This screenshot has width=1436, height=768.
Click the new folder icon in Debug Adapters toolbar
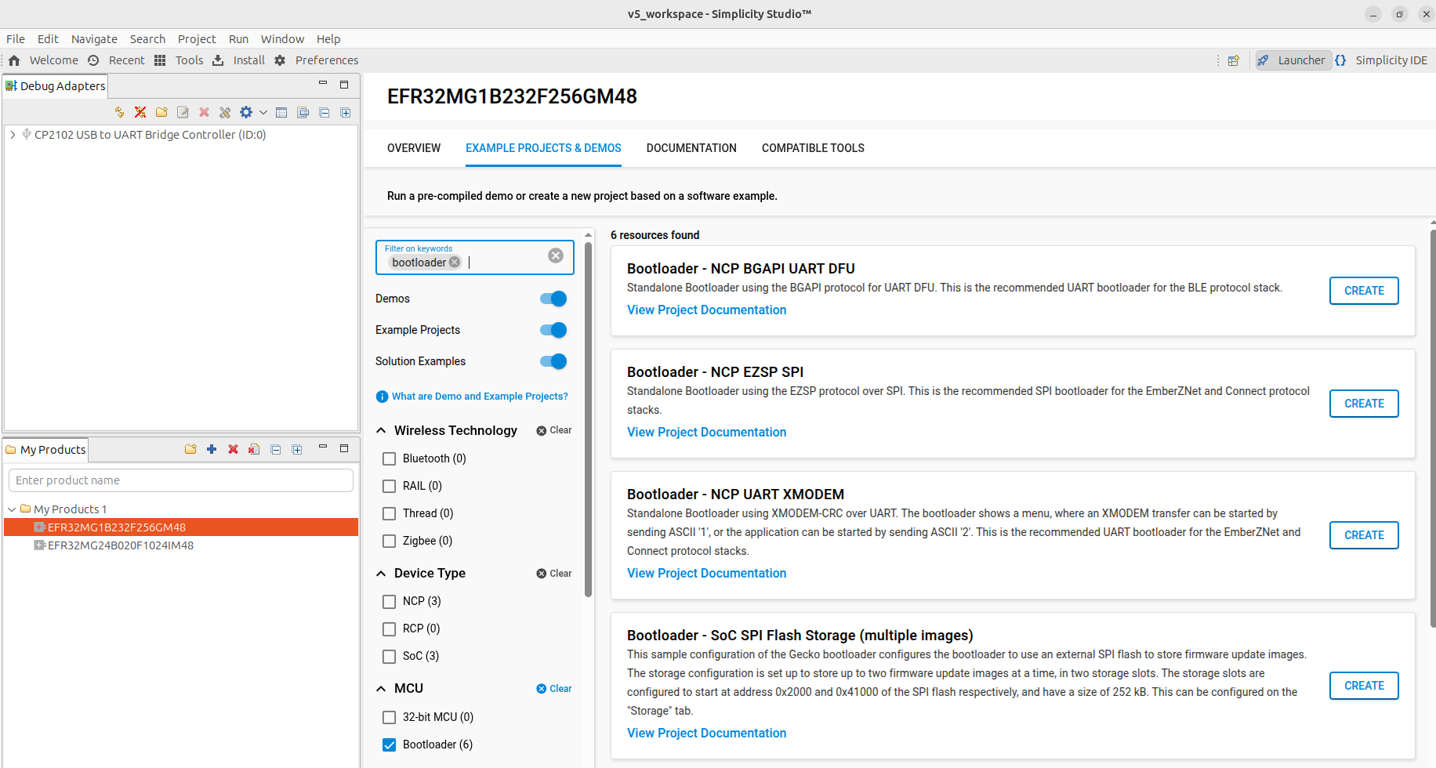[161, 113]
